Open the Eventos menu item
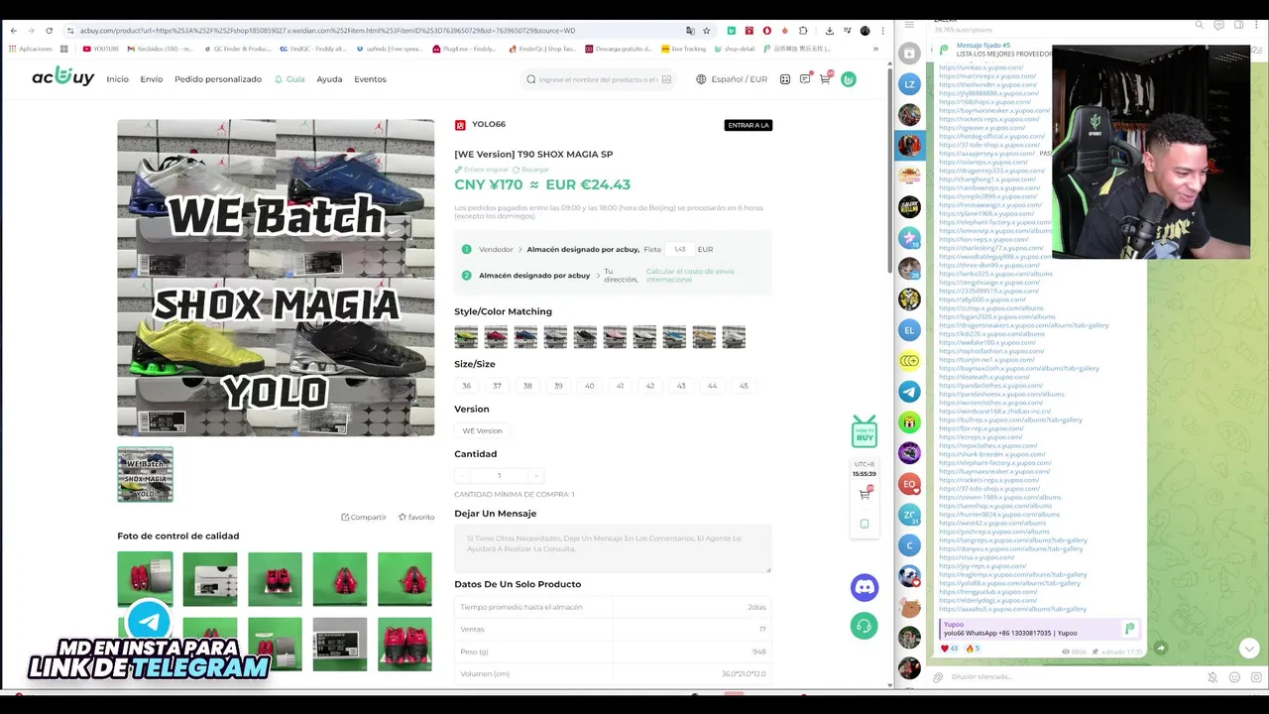The width and height of the screenshot is (1269, 714). [370, 79]
